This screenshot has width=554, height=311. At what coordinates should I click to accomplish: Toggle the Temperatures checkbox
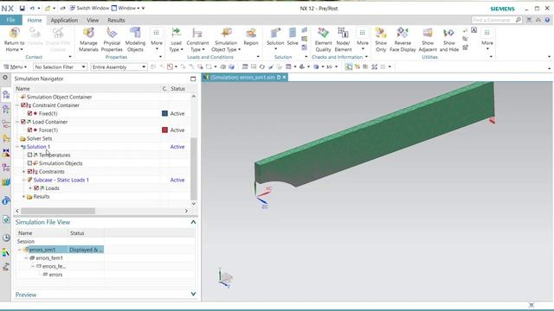29,155
